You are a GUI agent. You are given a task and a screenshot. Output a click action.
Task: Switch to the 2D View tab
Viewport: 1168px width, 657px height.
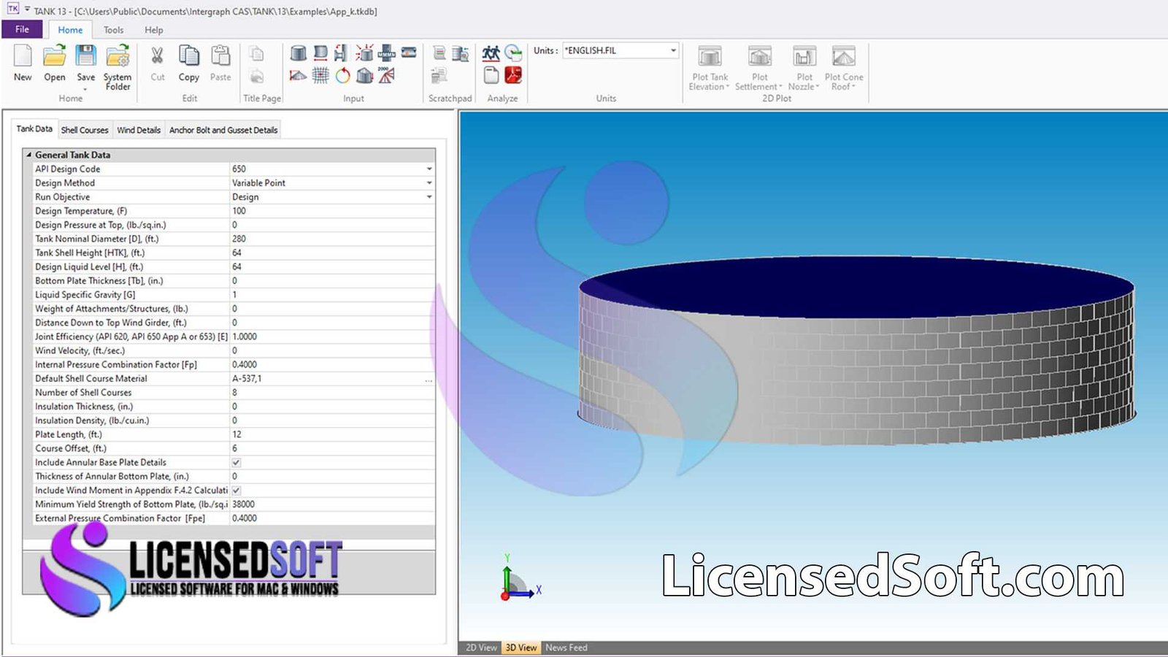pos(481,648)
